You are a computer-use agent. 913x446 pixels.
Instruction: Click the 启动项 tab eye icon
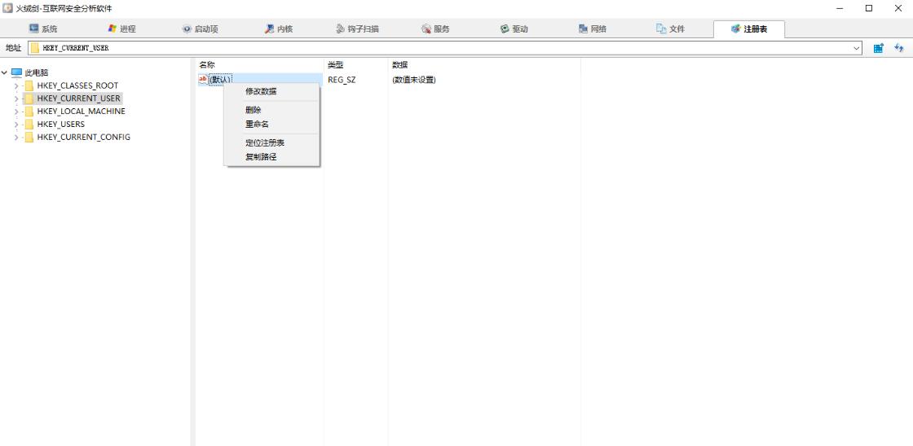pos(187,28)
